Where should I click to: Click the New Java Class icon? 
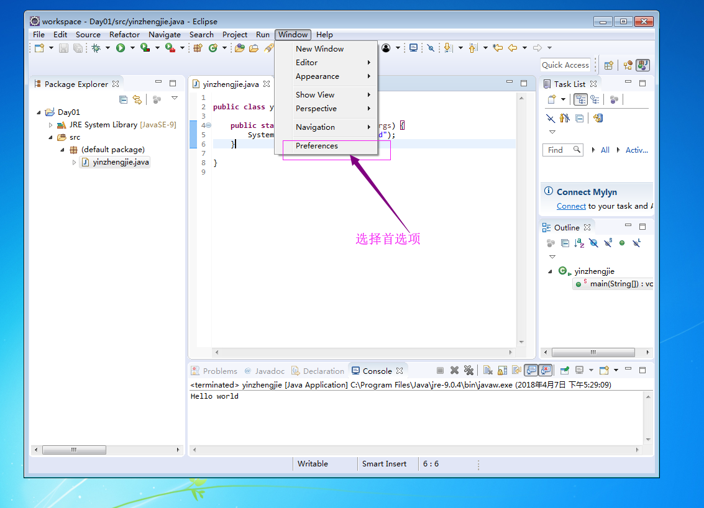pyautogui.click(x=213, y=48)
